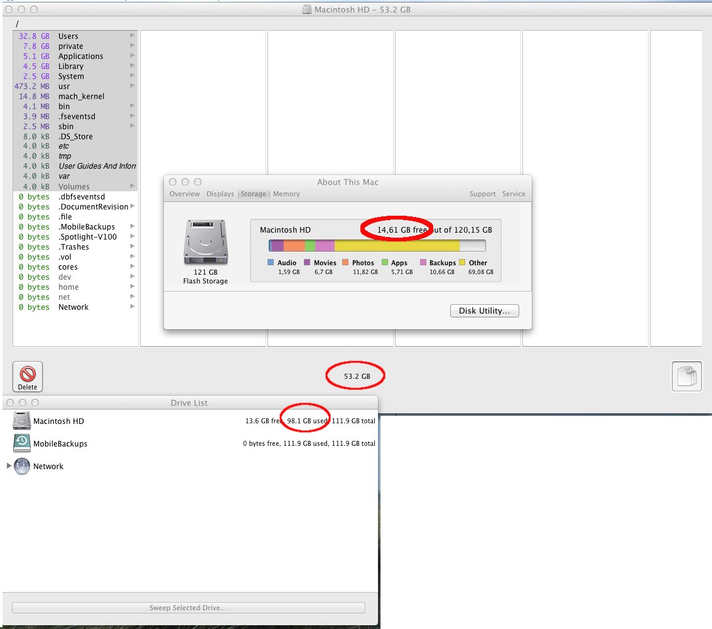712x629 pixels.
Task: Click Sweep Selected Drive button
Action: [x=188, y=608]
